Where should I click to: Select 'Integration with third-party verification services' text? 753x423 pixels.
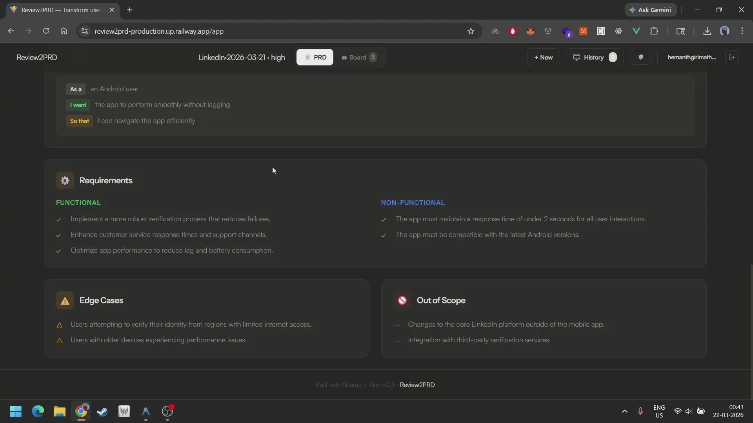click(x=479, y=340)
